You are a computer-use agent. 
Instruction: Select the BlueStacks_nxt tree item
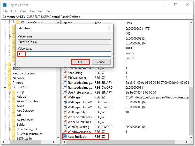pyautogui.click(x=27, y=129)
